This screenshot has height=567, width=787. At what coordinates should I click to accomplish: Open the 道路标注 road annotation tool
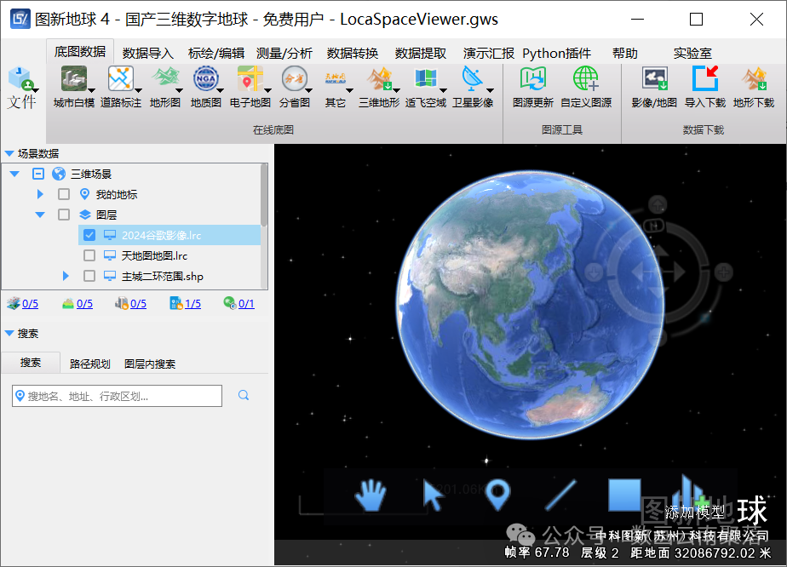click(120, 80)
